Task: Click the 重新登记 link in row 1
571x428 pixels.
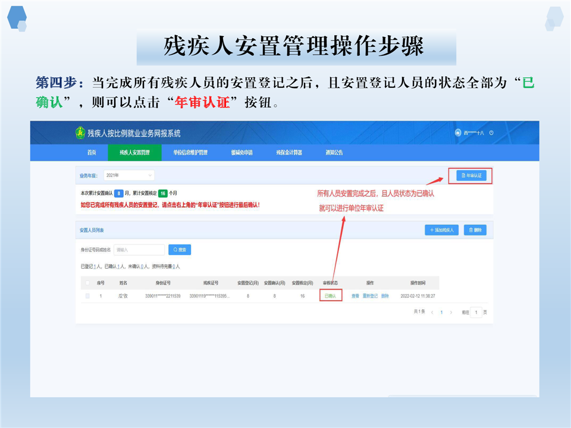Action: 370,295
